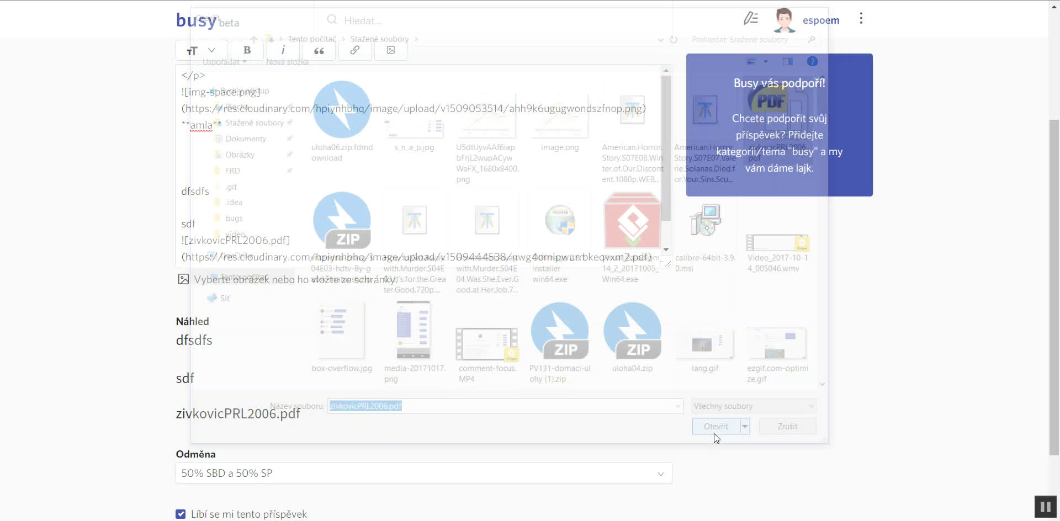The image size is (1060, 521).
Task: Select PV131-domaci-ulohy (1).zip file
Action: coord(560,343)
